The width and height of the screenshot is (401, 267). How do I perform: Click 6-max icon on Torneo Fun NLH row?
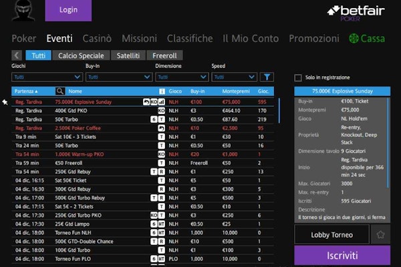click(154, 232)
